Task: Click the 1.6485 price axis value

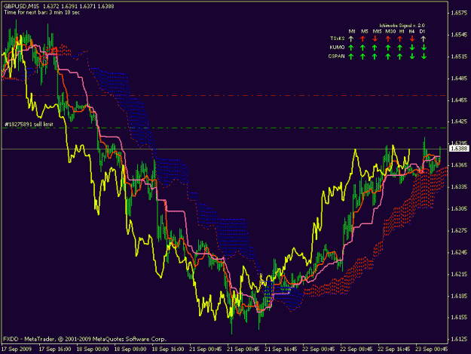Action: point(459,78)
